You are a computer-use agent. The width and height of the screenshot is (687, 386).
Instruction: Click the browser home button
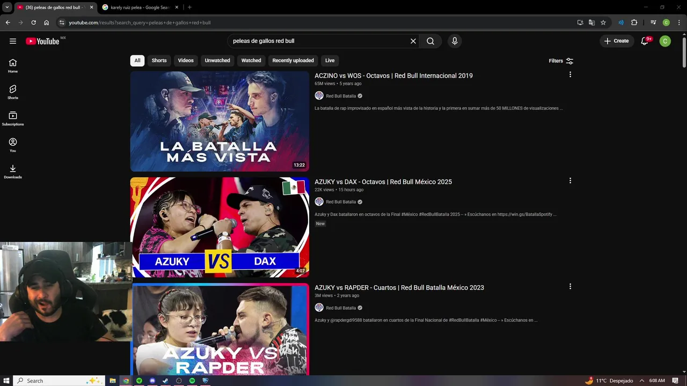point(47,23)
